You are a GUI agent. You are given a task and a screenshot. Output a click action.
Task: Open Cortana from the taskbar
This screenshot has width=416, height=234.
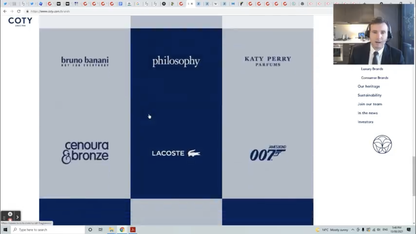[90, 230]
